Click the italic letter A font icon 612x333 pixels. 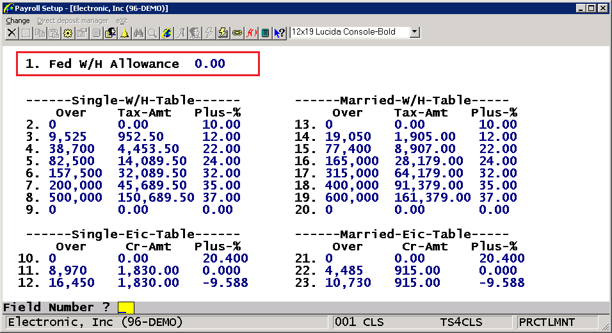click(x=181, y=33)
